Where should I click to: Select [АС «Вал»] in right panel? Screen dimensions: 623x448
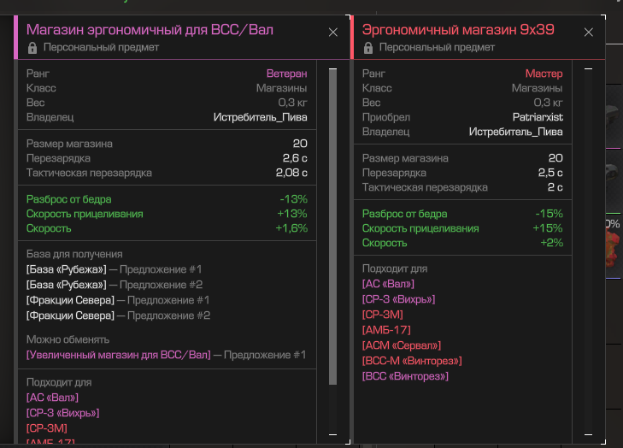coord(388,284)
